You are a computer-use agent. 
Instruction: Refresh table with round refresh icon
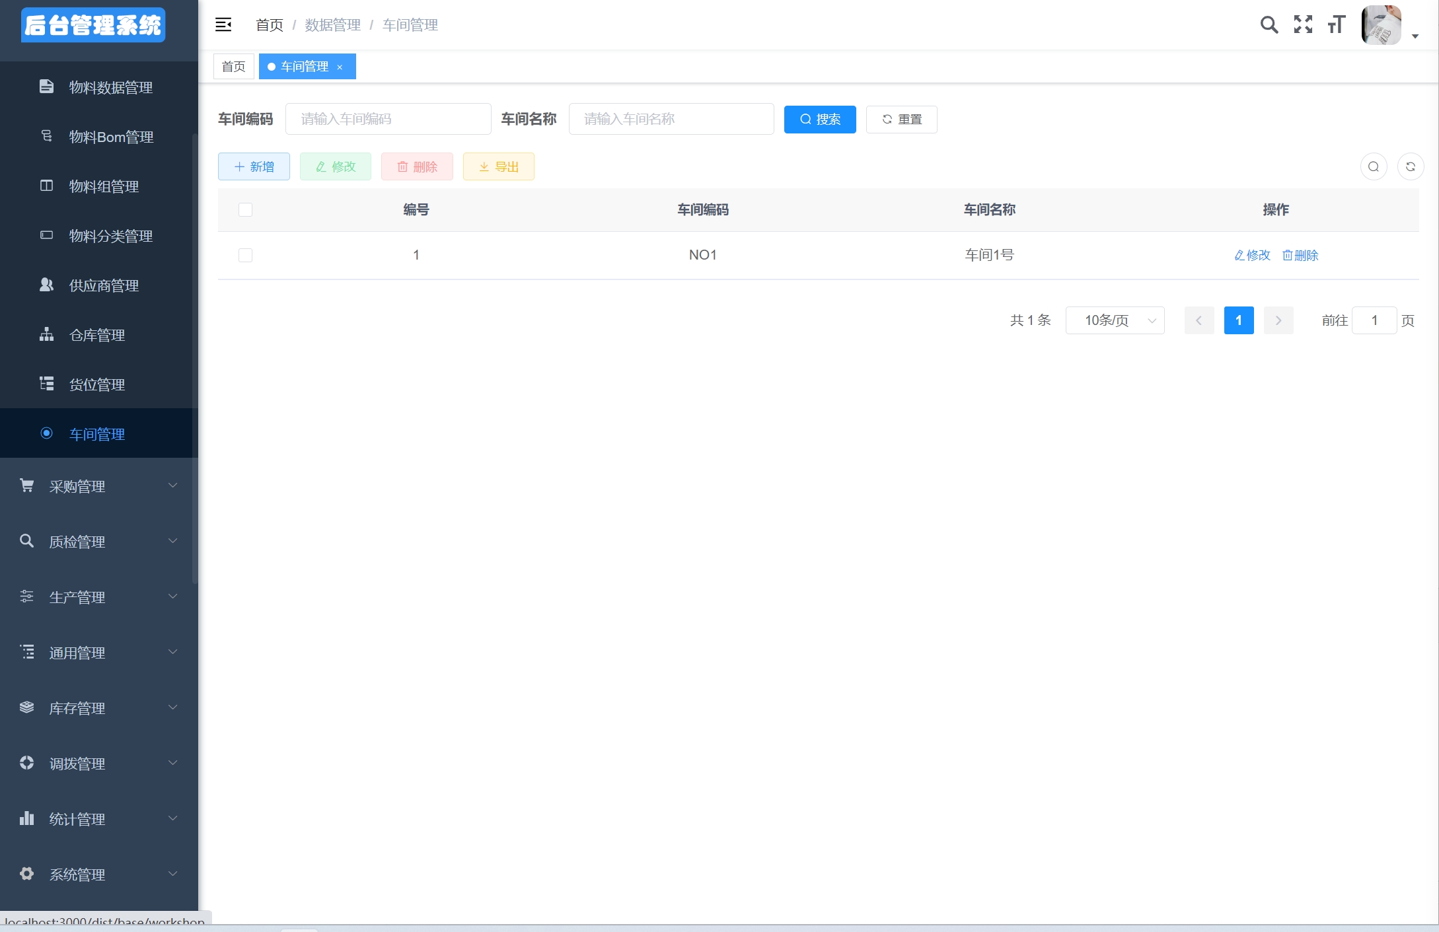click(1410, 167)
